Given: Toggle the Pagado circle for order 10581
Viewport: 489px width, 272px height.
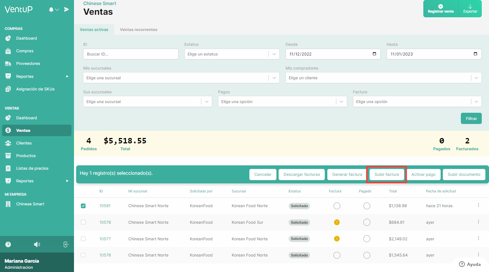Looking at the screenshot, I should point(367,206).
